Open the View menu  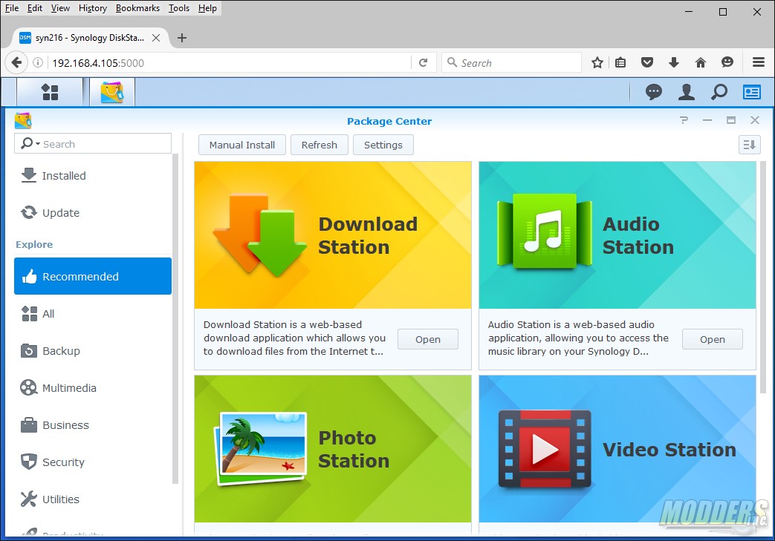[60, 8]
